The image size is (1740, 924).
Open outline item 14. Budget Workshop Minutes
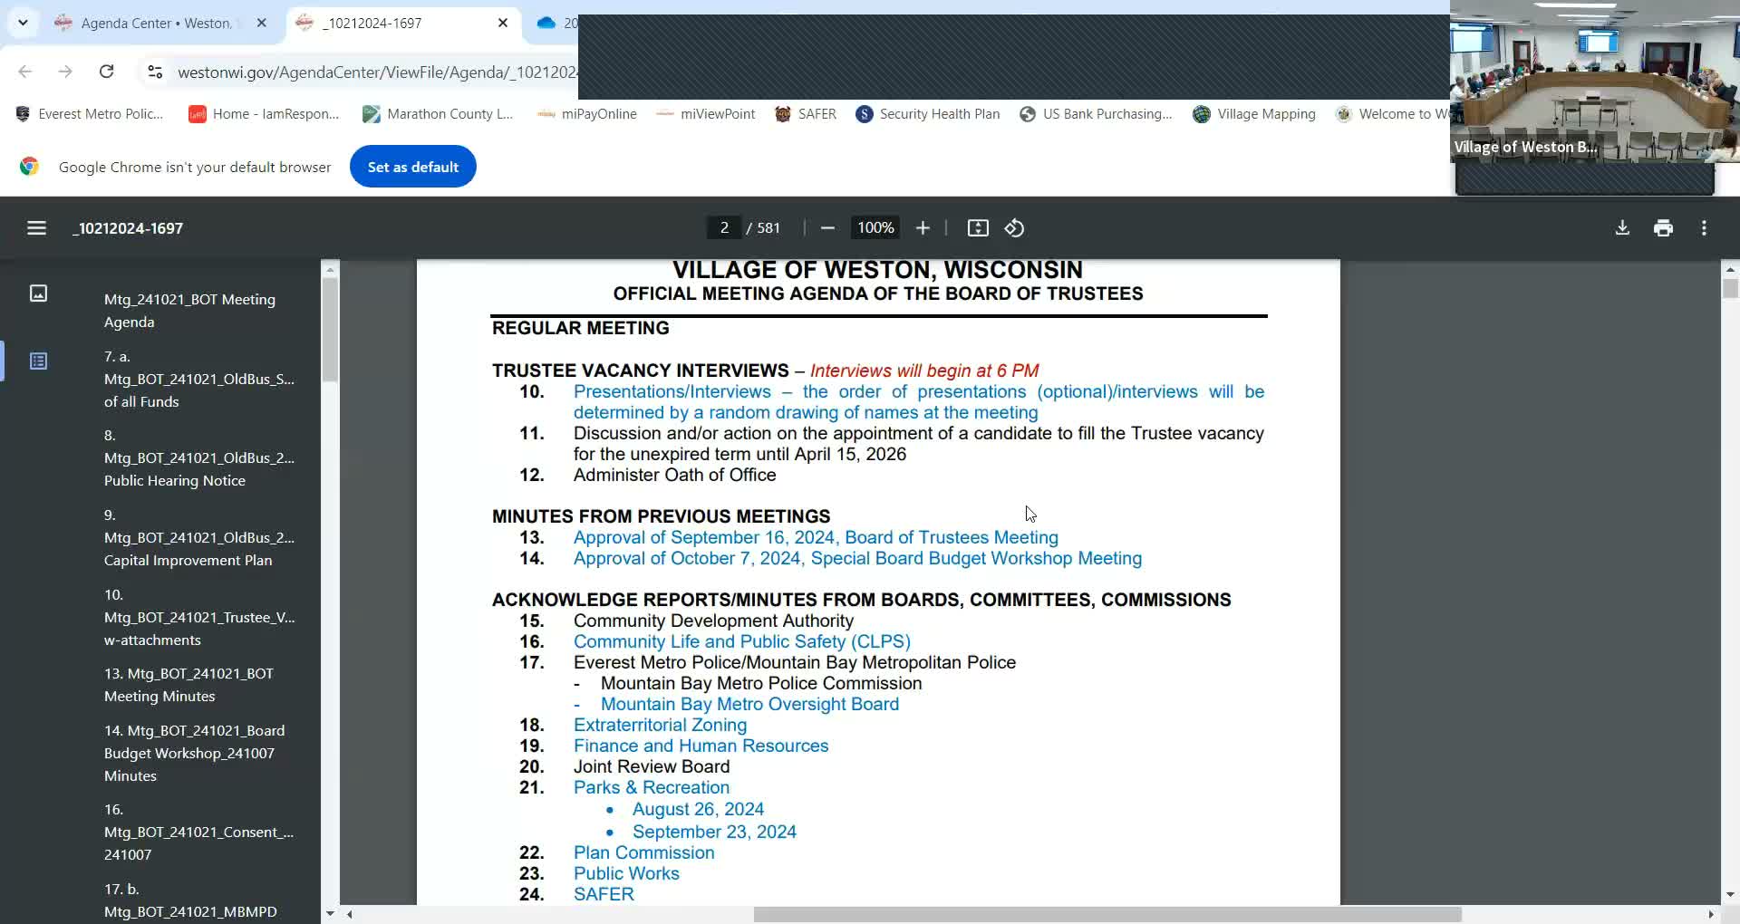click(194, 753)
